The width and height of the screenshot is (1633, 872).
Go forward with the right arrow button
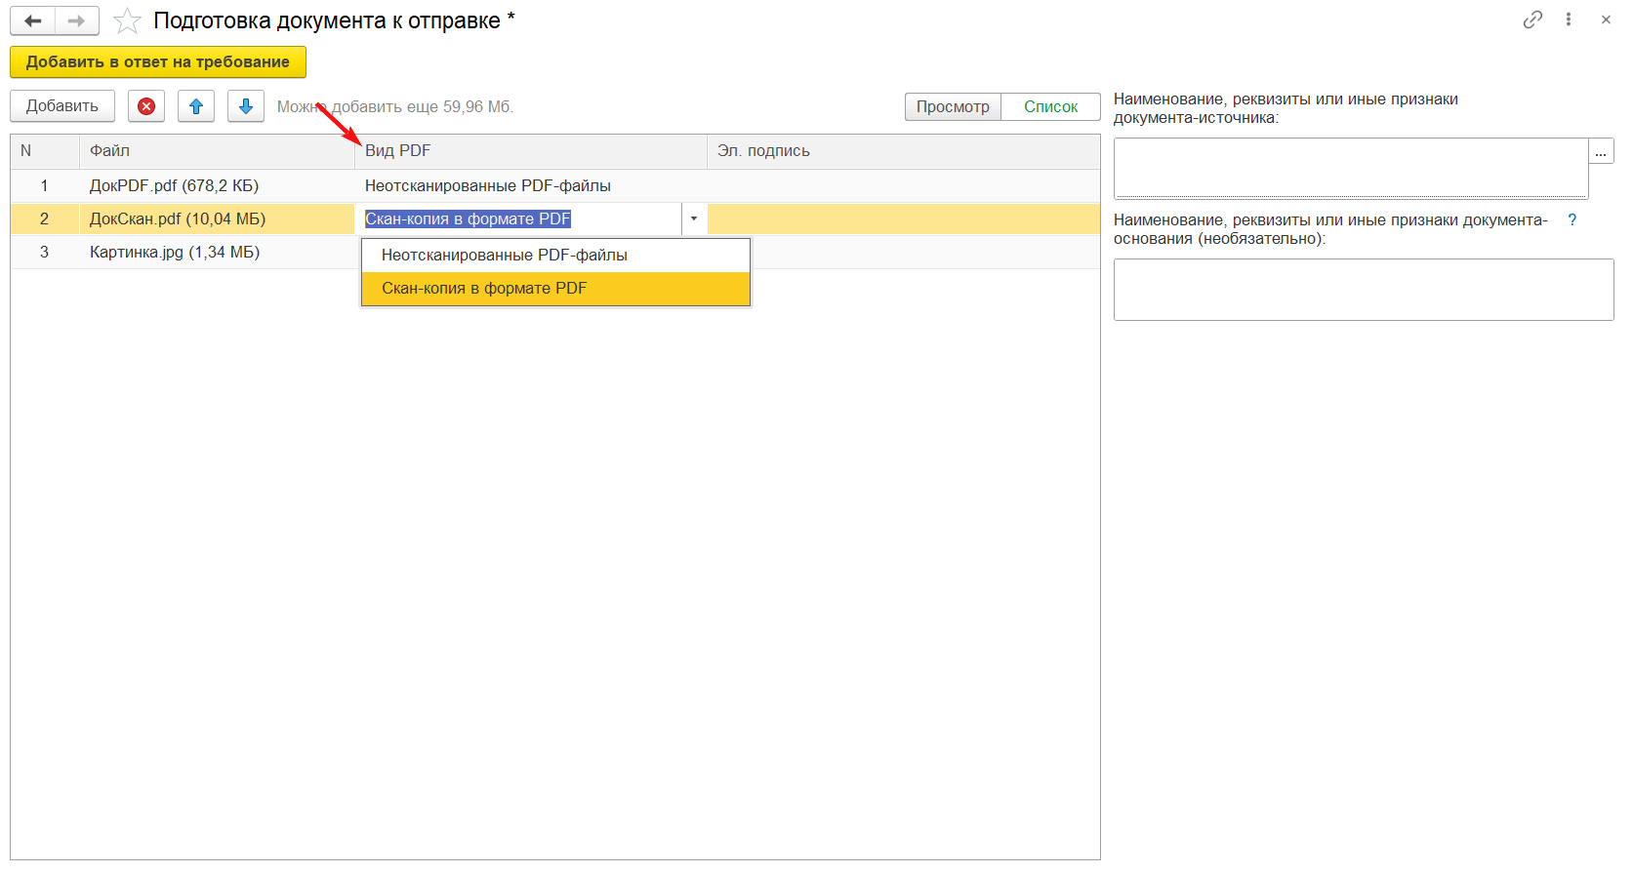point(77,20)
